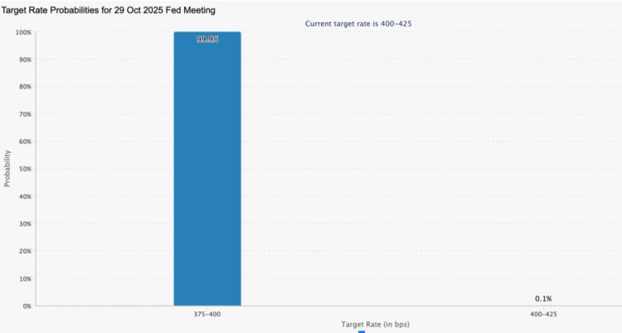Click the 0.1% value label
622x333 pixels.
tap(543, 299)
